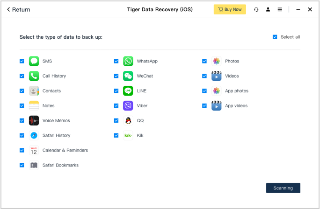Click the 'Safari Bookmarks' label
The height and width of the screenshot is (209, 320).
(60, 165)
